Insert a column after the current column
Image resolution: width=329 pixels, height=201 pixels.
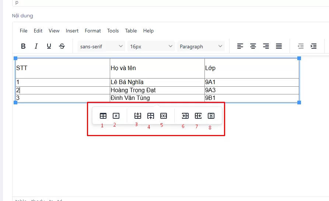click(x=198, y=116)
